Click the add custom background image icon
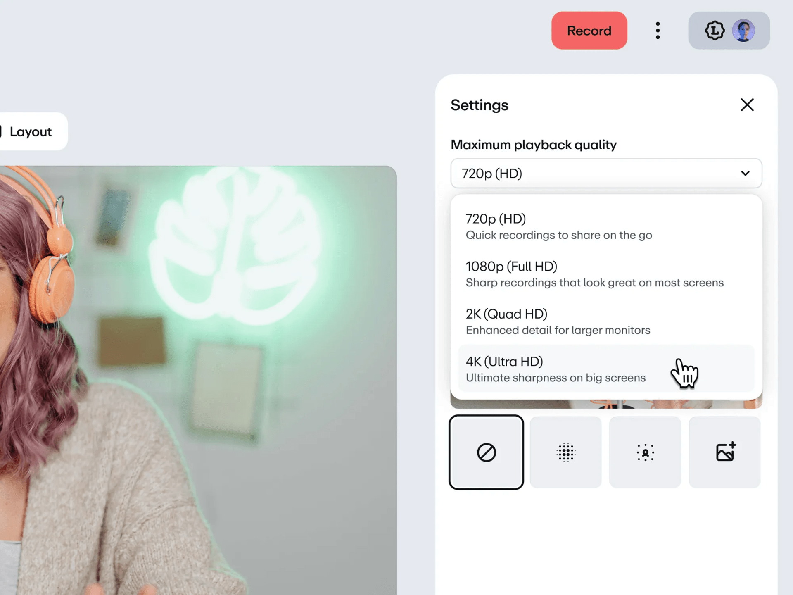This screenshot has width=793, height=595. (x=725, y=452)
